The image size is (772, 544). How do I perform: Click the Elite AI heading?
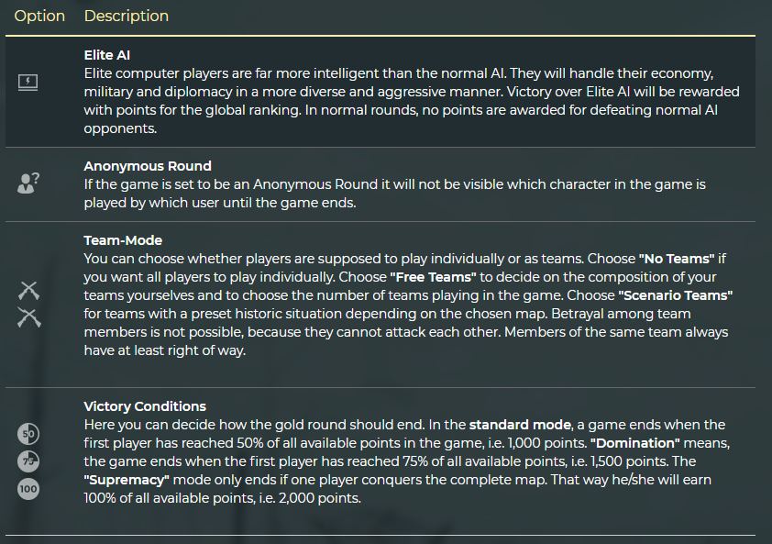coord(108,55)
